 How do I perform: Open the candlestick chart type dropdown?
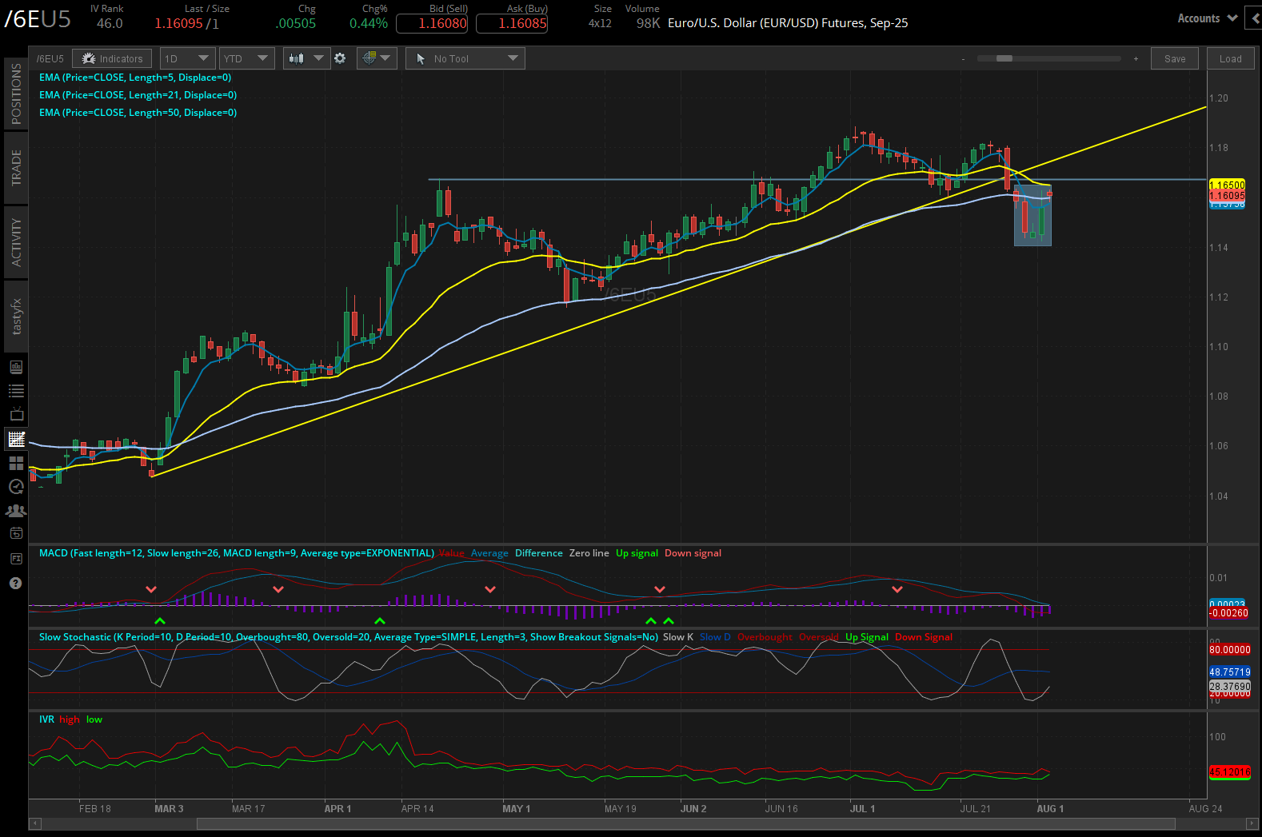point(306,58)
